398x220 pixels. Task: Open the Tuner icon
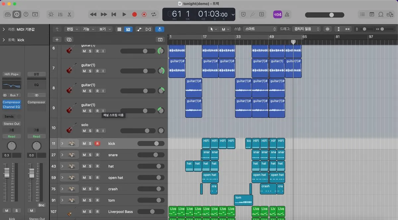[252, 14]
